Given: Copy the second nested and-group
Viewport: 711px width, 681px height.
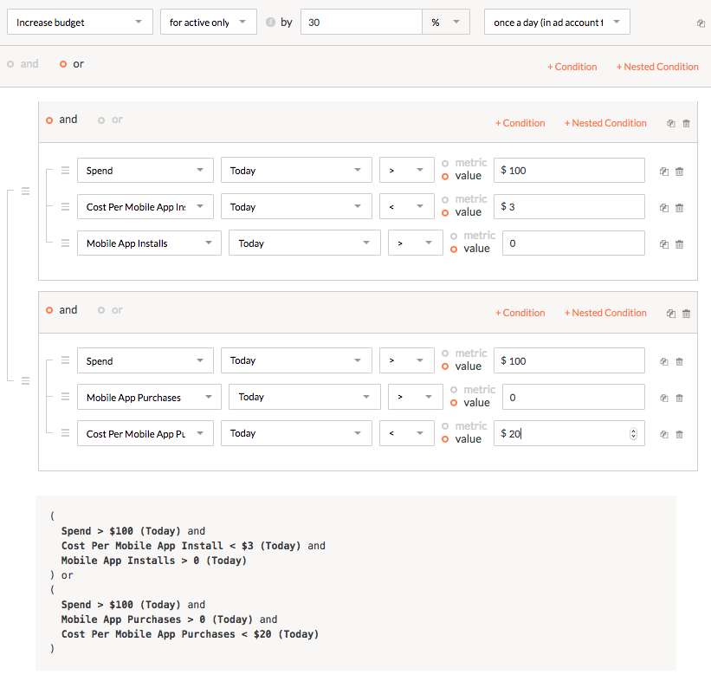Looking at the screenshot, I should tap(671, 314).
